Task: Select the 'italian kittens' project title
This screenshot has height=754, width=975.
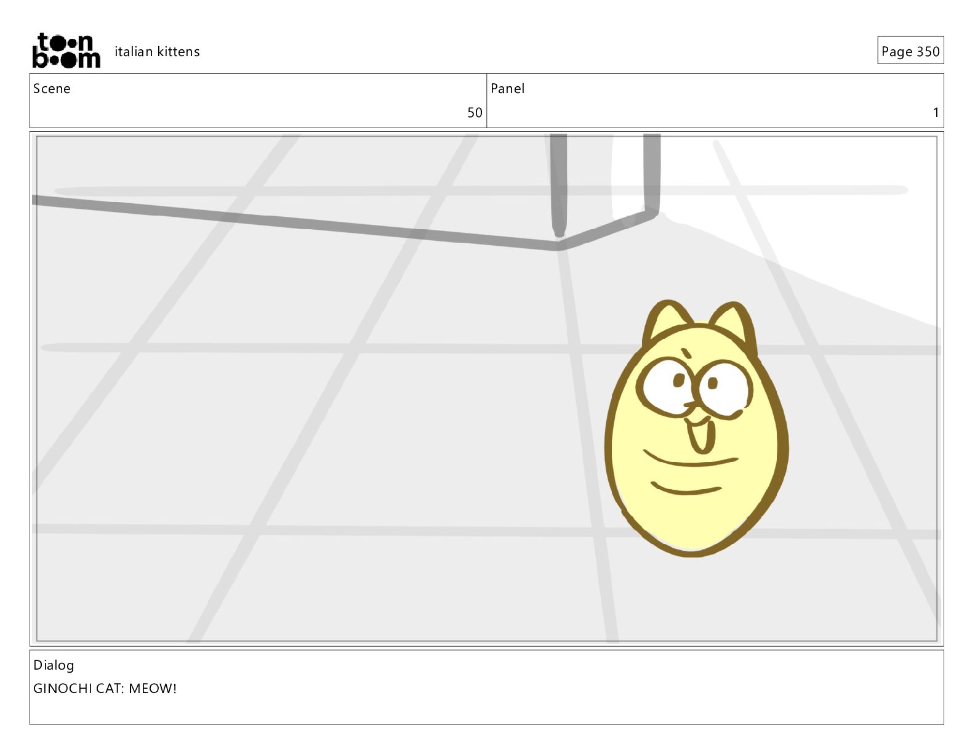Action: pos(157,52)
